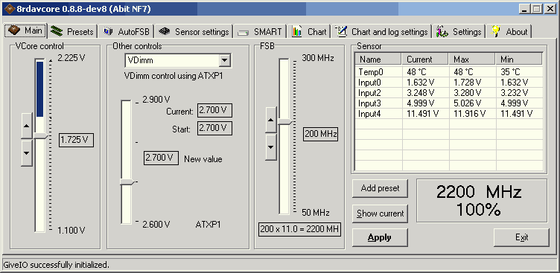Click the About tab lightbulb icon
The width and height of the screenshot is (560, 273).
click(496, 31)
